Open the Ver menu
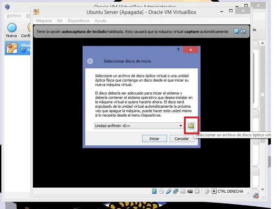Screen dimensions: 277x209 [x=60, y=21]
